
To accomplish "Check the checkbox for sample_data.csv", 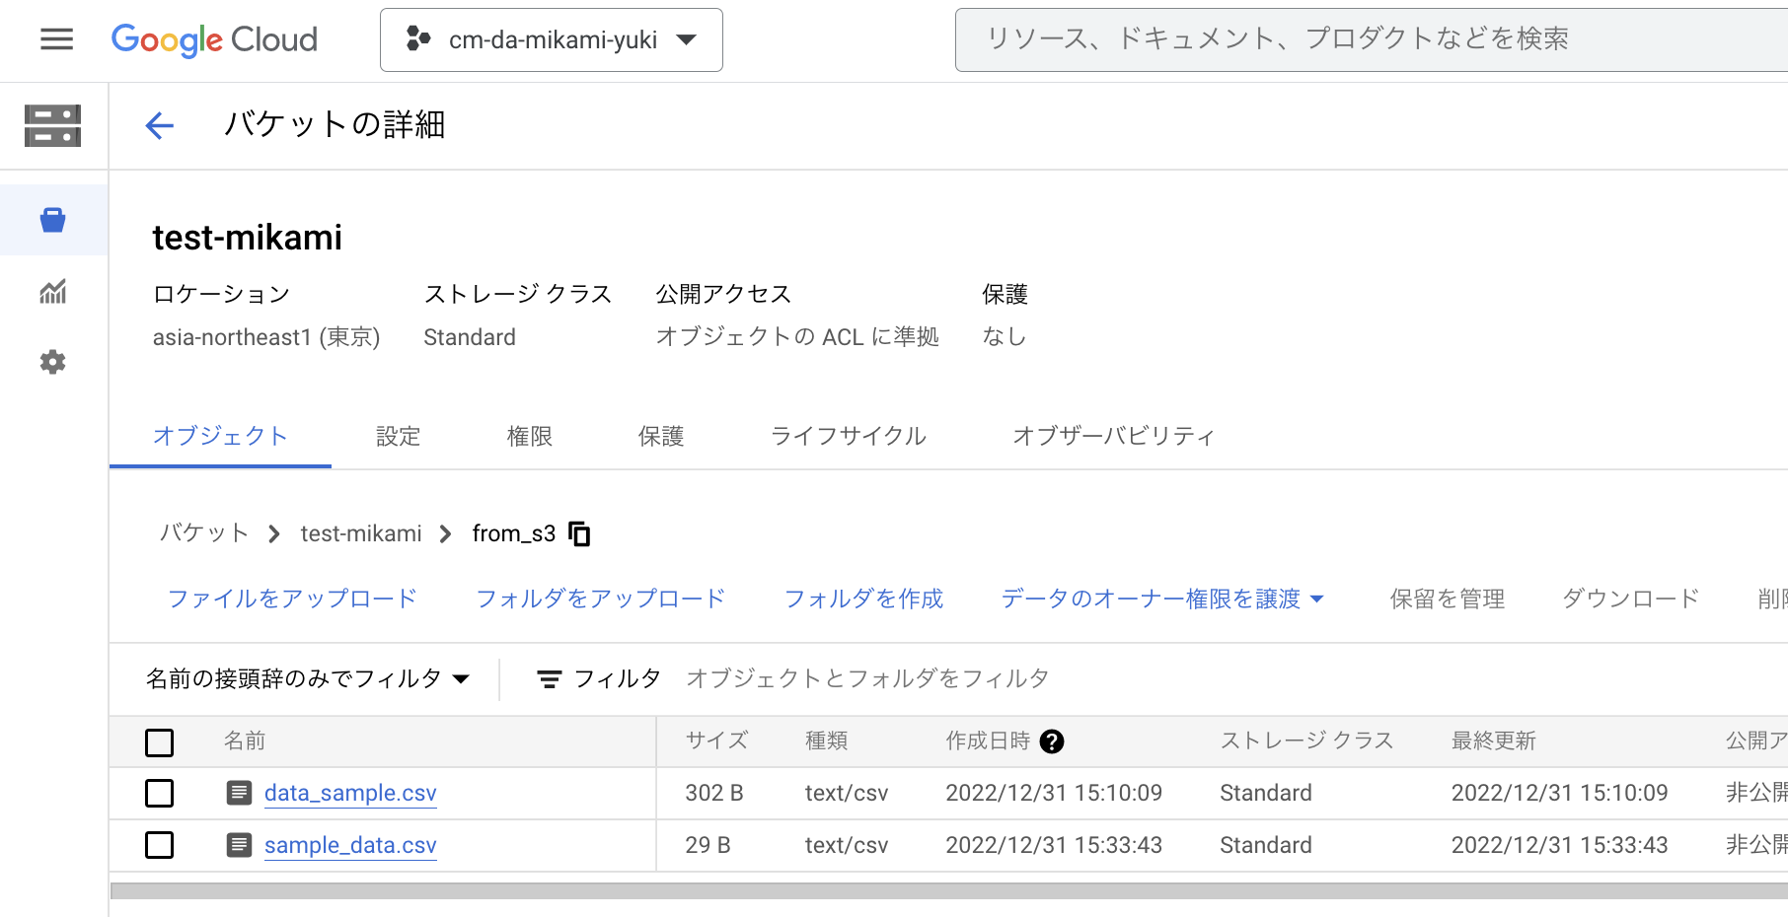I will pos(159,845).
